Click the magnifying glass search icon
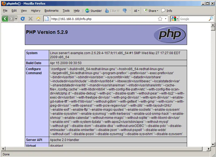216x157 pixels. click(211, 19)
